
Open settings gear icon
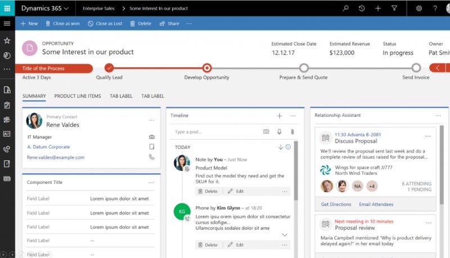[419, 8]
